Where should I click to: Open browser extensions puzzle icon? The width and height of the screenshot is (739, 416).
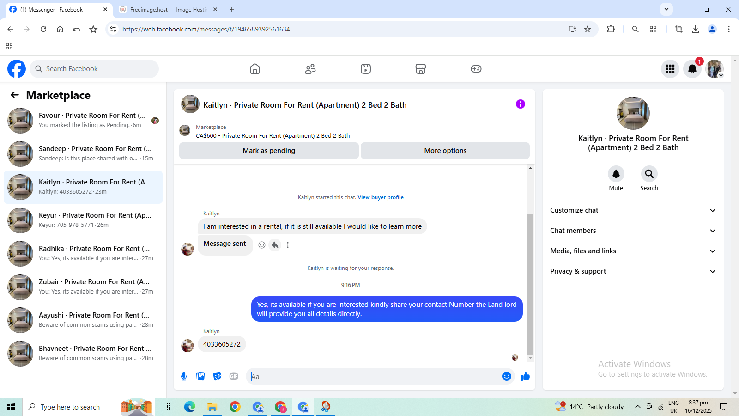point(611,29)
